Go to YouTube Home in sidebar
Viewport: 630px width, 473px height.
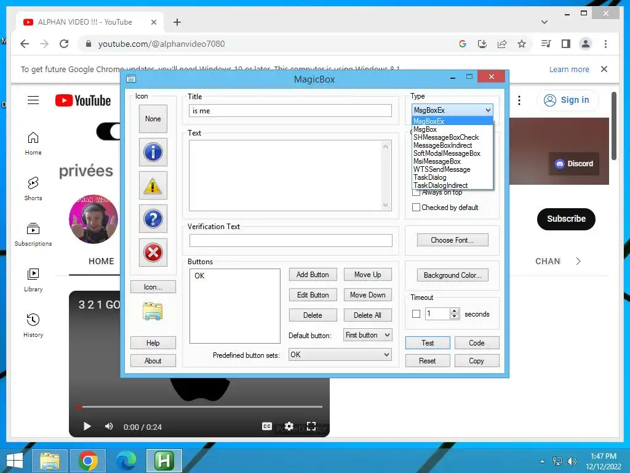tap(33, 144)
